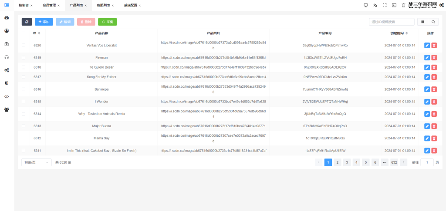Click the fullscreen icon in top bar

click(x=385, y=5)
